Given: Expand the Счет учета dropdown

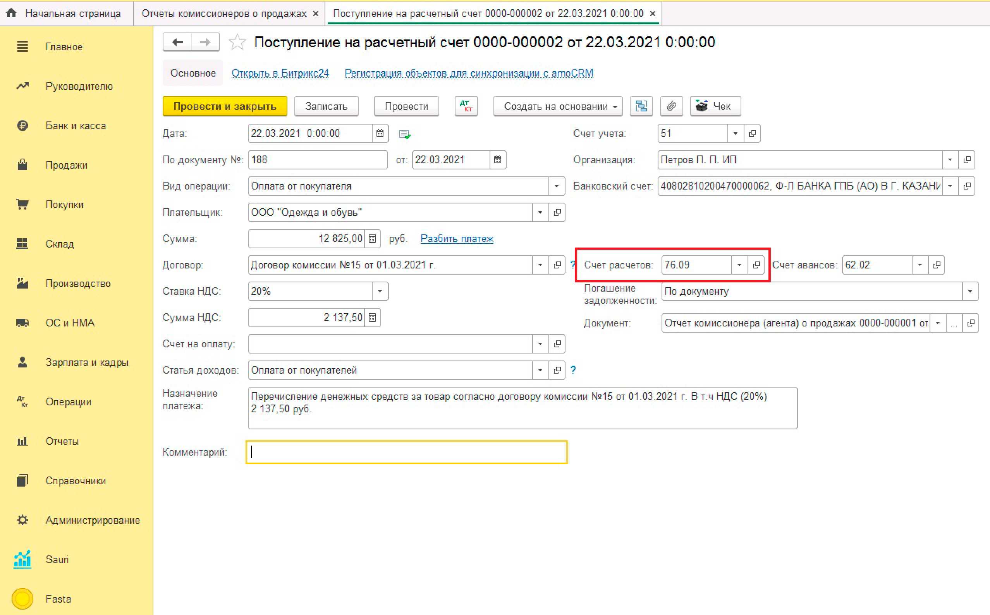Looking at the screenshot, I should click(x=736, y=133).
